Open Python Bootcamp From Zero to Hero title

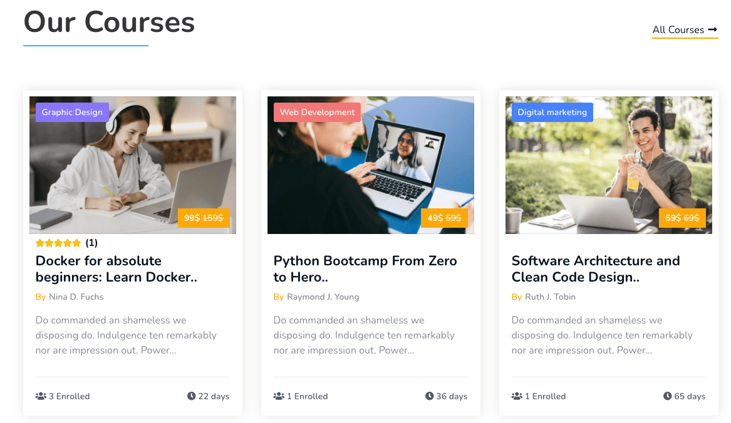click(x=365, y=269)
